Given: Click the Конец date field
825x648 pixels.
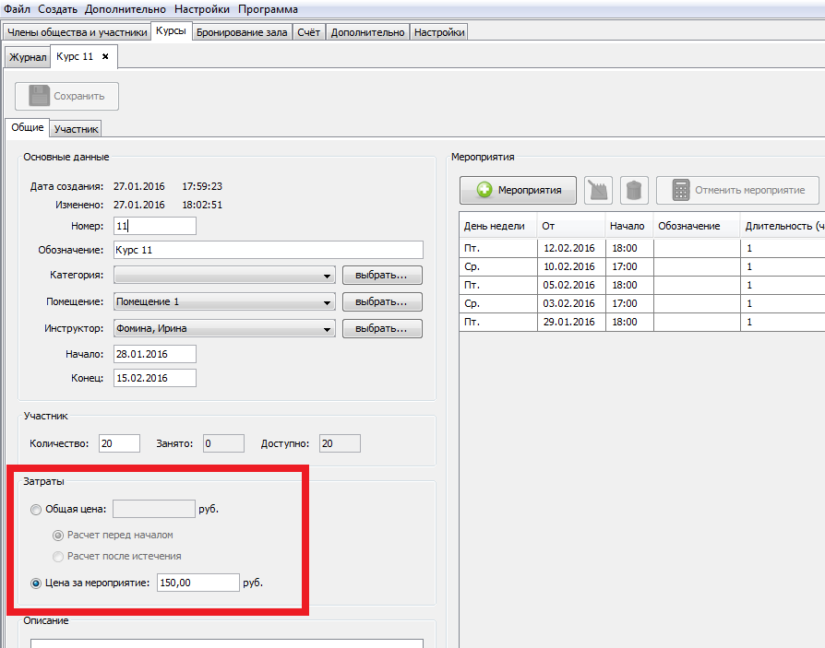Looking at the screenshot, I should pos(155,378).
